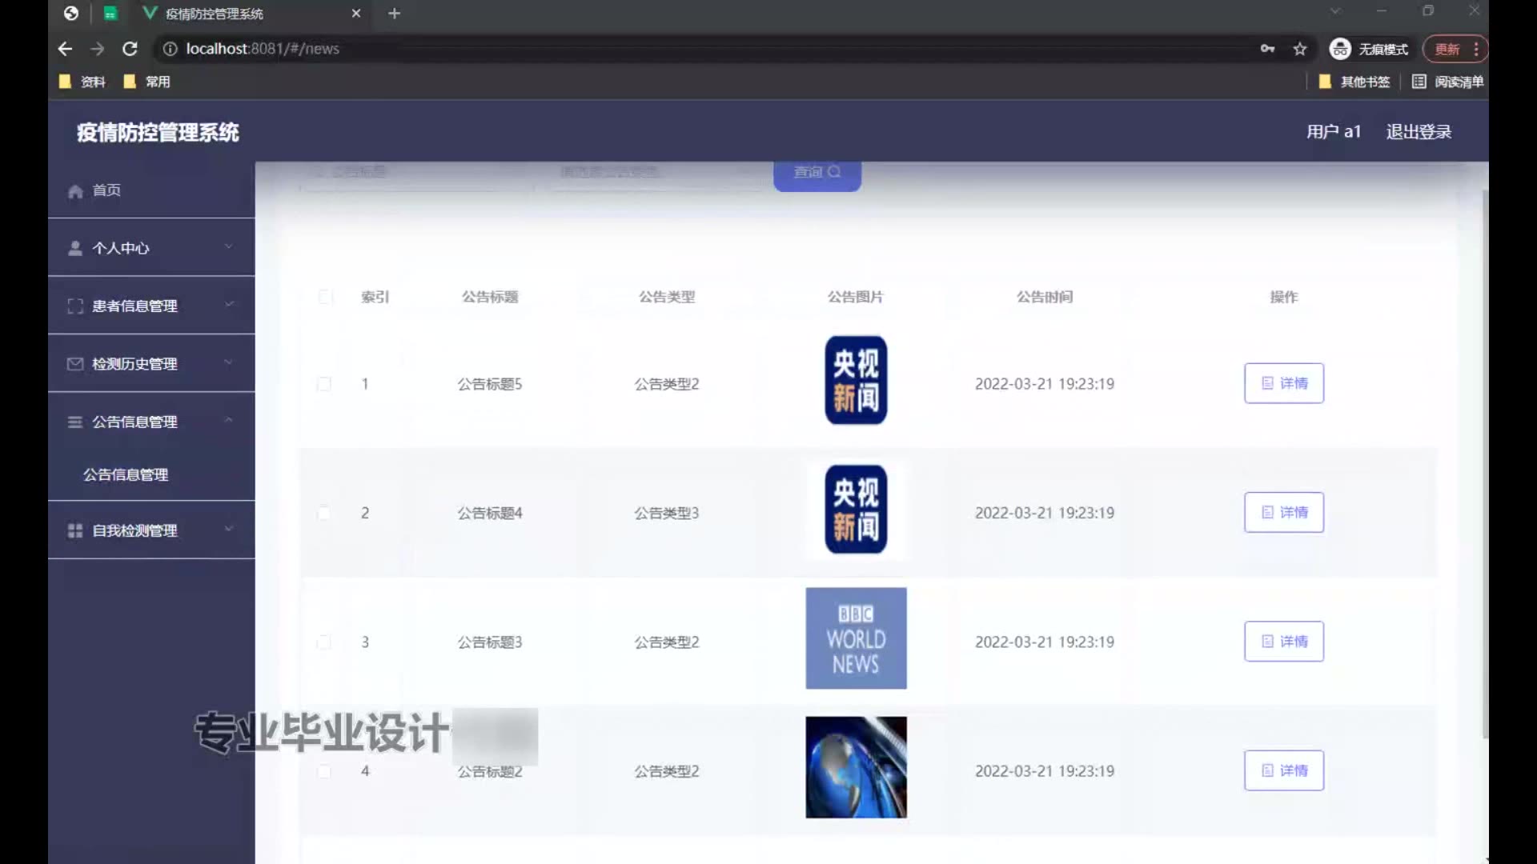This screenshot has width=1537, height=864.
Task: Click the BBC World News thumbnail
Action: 856,638
